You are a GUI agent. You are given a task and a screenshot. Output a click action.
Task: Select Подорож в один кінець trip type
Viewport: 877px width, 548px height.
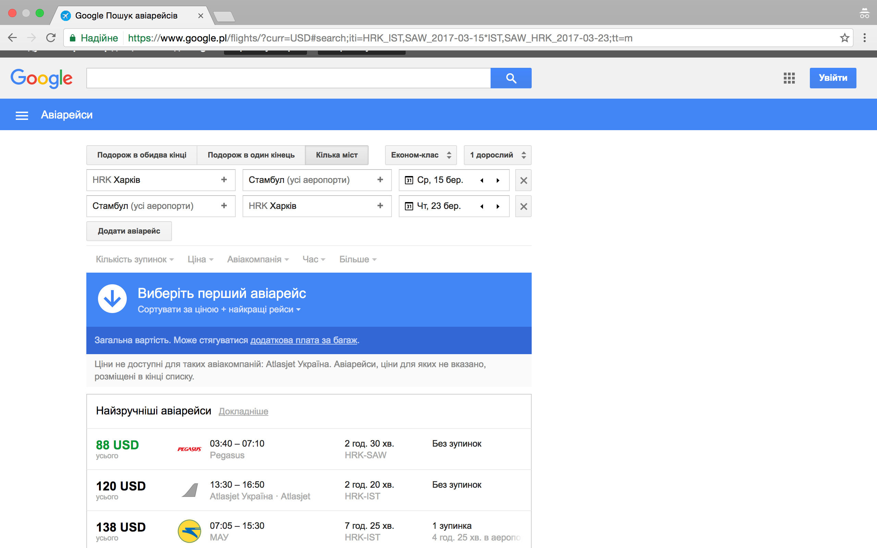tap(251, 155)
